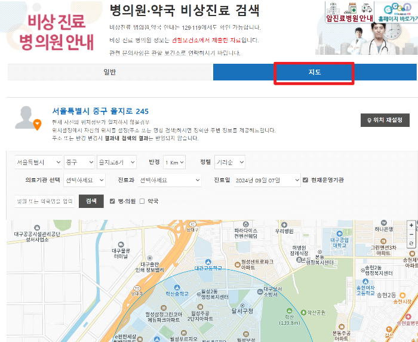Click user location avatar icon
The image size is (418, 342).
pos(27,118)
